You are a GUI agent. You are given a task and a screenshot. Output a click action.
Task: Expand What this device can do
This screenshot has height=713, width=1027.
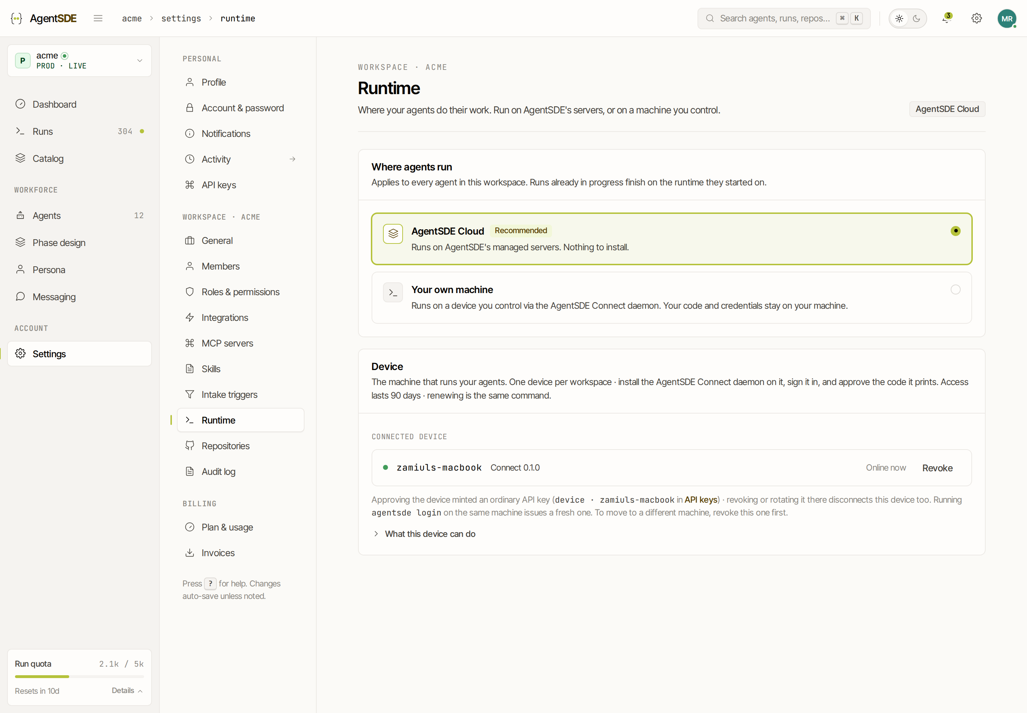(x=425, y=534)
